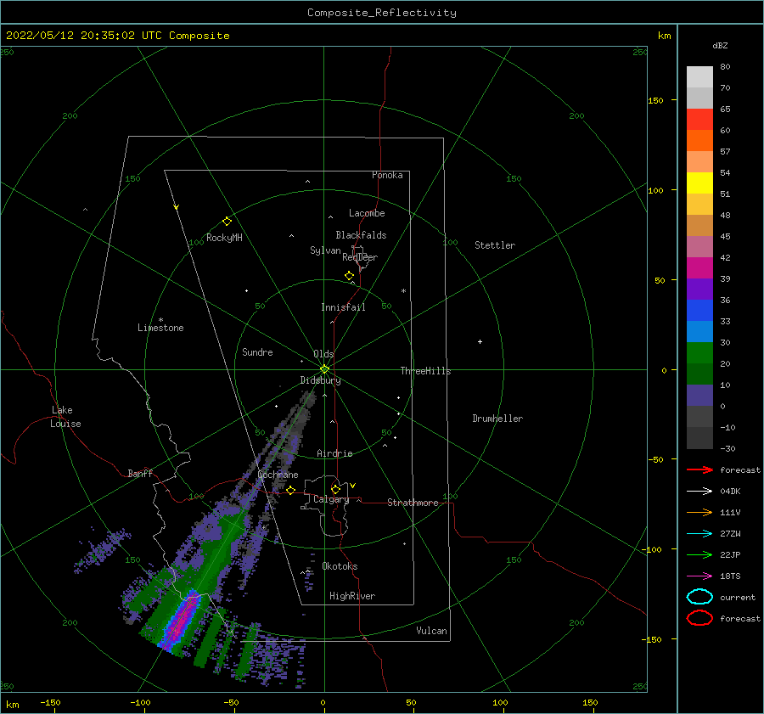Click the Blackfalds city label
The image size is (764, 714).
361,235
